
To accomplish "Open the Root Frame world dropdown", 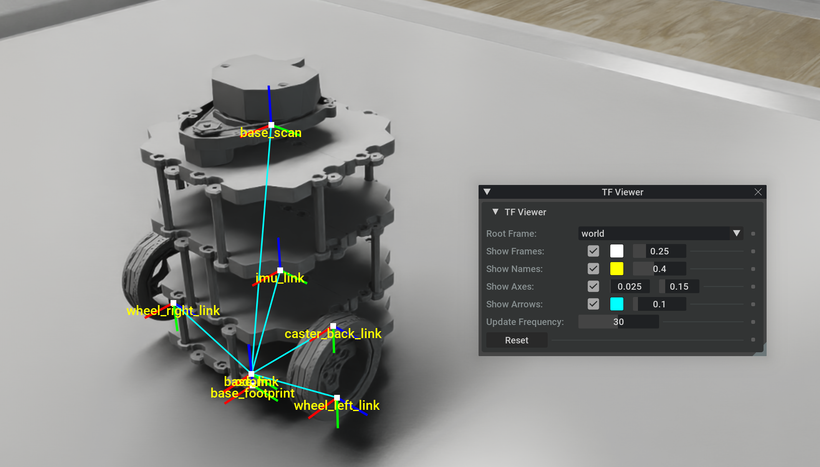I will (661, 233).
